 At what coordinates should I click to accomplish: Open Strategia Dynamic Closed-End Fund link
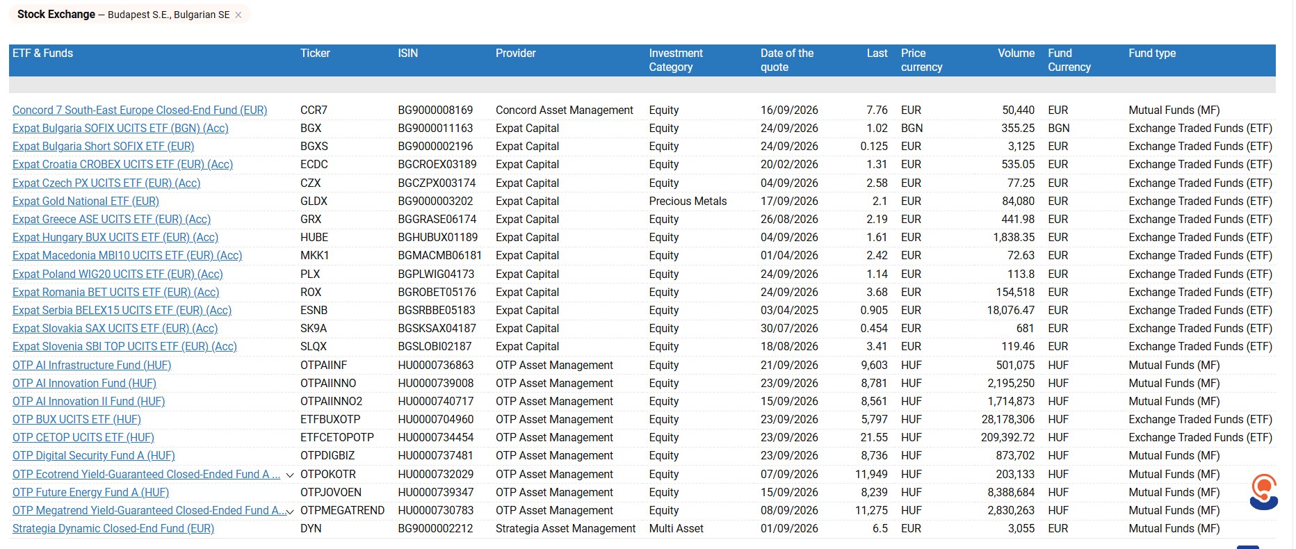(x=113, y=528)
